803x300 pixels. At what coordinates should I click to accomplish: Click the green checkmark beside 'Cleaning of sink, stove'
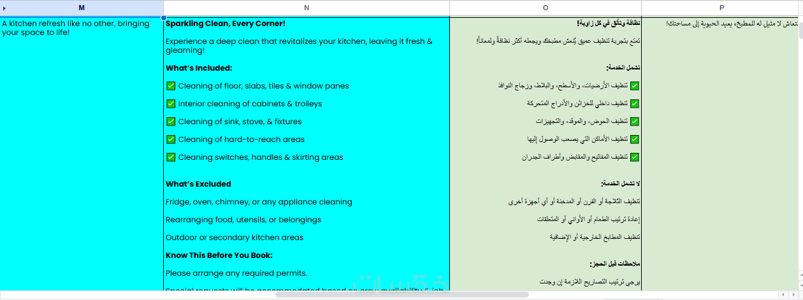[171, 121]
